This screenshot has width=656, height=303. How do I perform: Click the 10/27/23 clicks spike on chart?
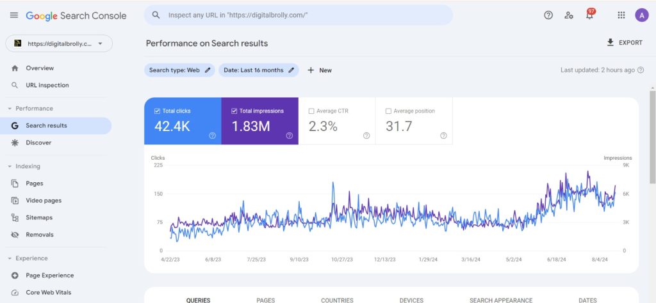(333, 183)
